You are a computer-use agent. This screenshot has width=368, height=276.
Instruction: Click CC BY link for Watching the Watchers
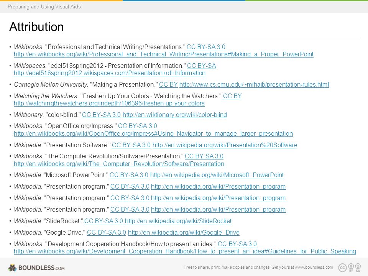tap(232, 96)
